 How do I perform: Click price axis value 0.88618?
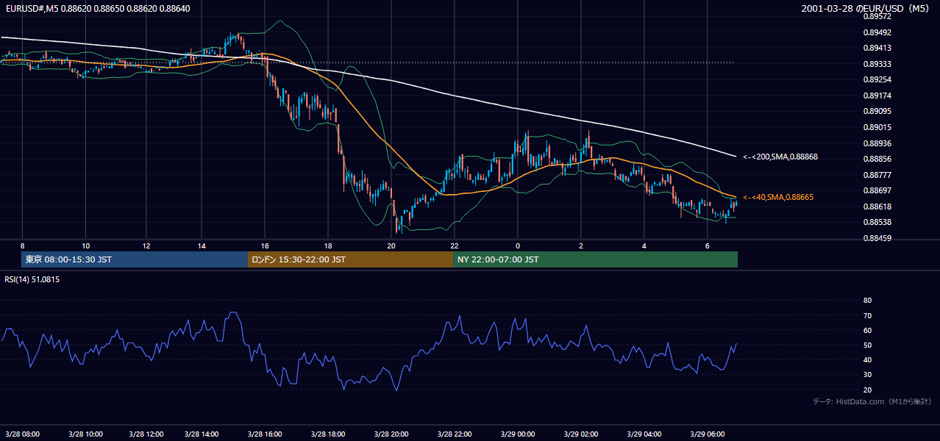[877, 207]
